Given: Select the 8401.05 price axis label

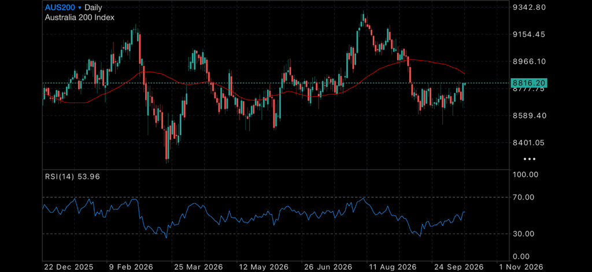Looking at the screenshot, I should click(x=530, y=142).
